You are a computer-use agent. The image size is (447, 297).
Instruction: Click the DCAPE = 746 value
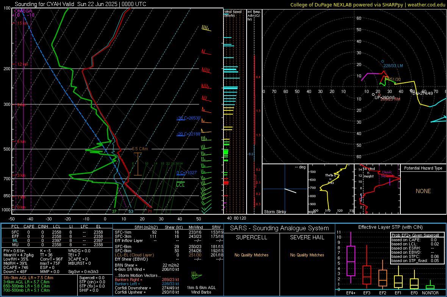(16, 267)
